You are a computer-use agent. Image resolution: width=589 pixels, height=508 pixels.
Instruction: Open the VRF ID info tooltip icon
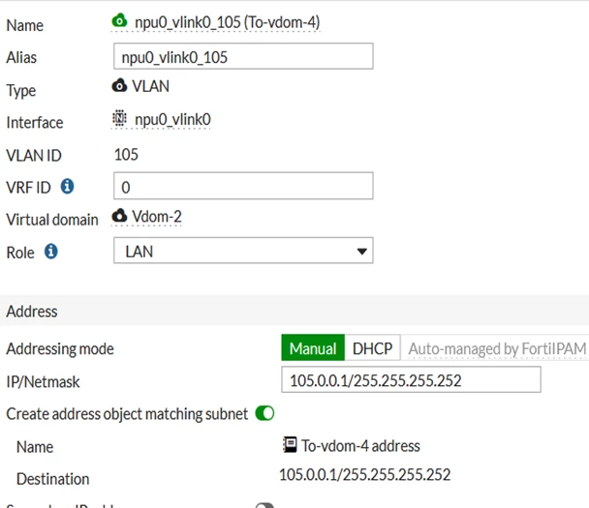(x=68, y=186)
